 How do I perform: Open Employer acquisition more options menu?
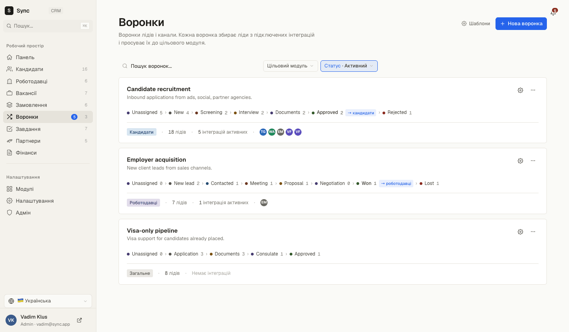point(533,161)
